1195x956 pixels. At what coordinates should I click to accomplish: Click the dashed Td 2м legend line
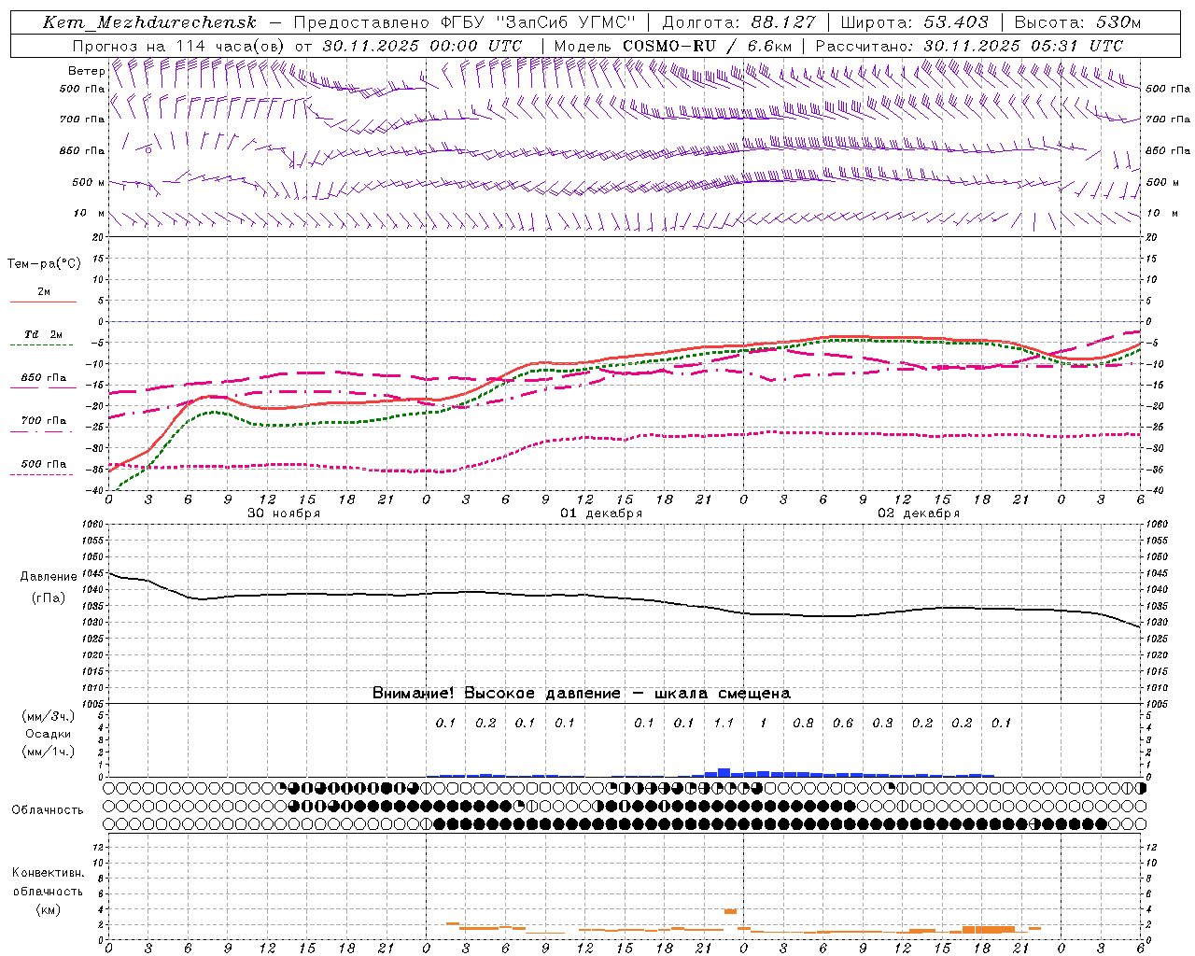coord(43,345)
